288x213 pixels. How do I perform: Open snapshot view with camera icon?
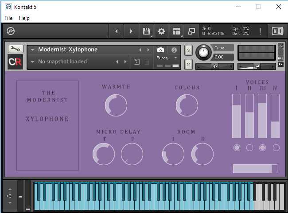[160, 50]
